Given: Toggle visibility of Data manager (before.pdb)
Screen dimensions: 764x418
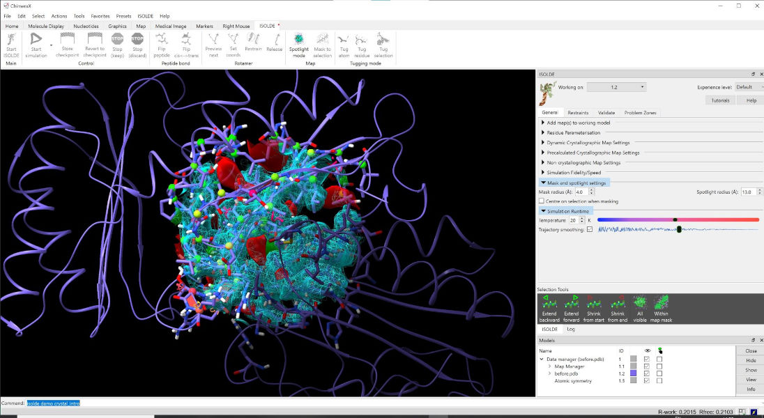Looking at the screenshot, I should [647, 359].
